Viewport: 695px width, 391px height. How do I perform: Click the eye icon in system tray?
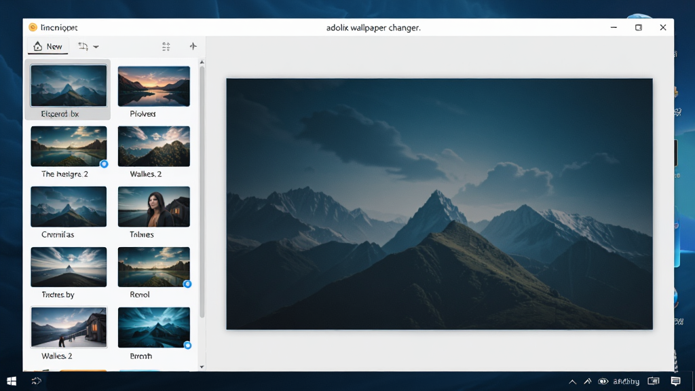tap(603, 381)
